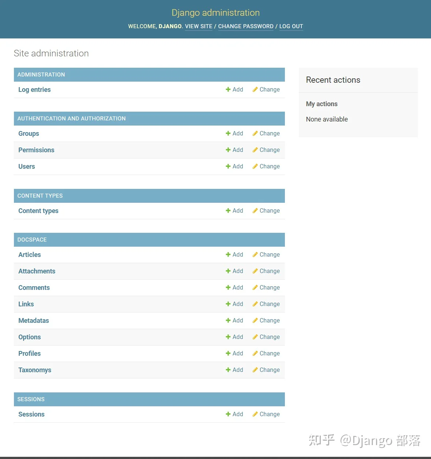The height and width of the screenshot is (459, 431).
Task: Click the pencil icon in Metadatas row
Action: point(255,320)
